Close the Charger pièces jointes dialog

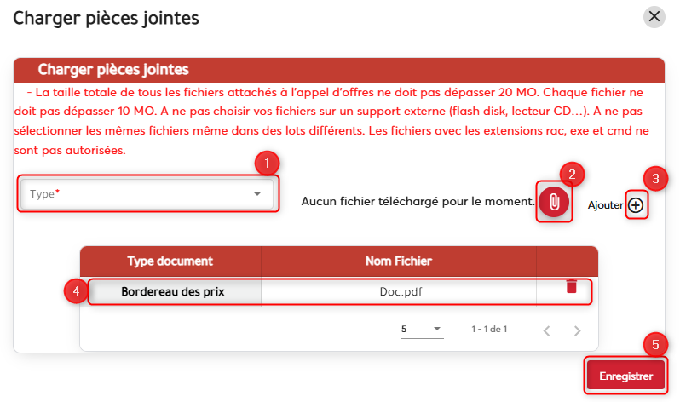654,16
